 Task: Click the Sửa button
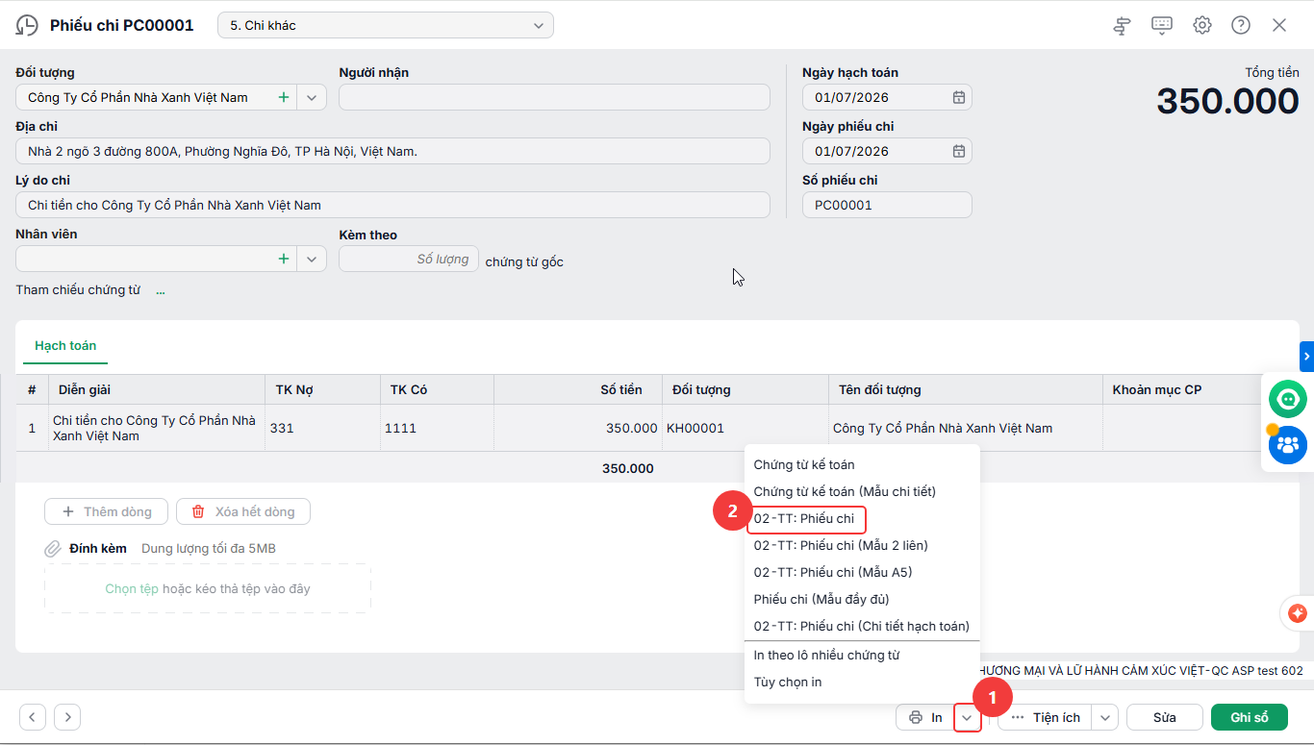tap(1165, 718)
